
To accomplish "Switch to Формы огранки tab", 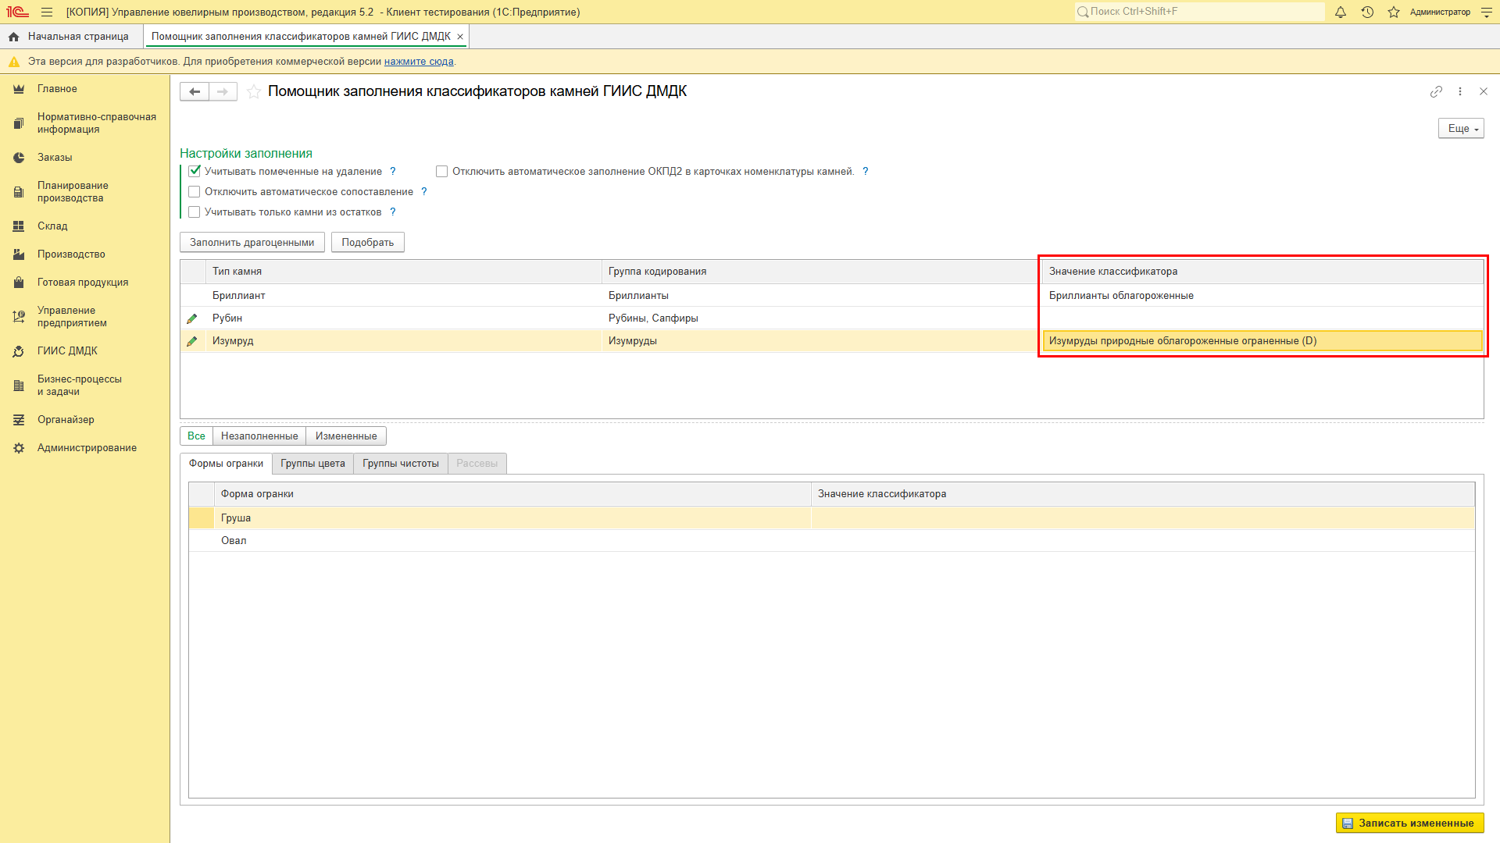I will 226,464.
